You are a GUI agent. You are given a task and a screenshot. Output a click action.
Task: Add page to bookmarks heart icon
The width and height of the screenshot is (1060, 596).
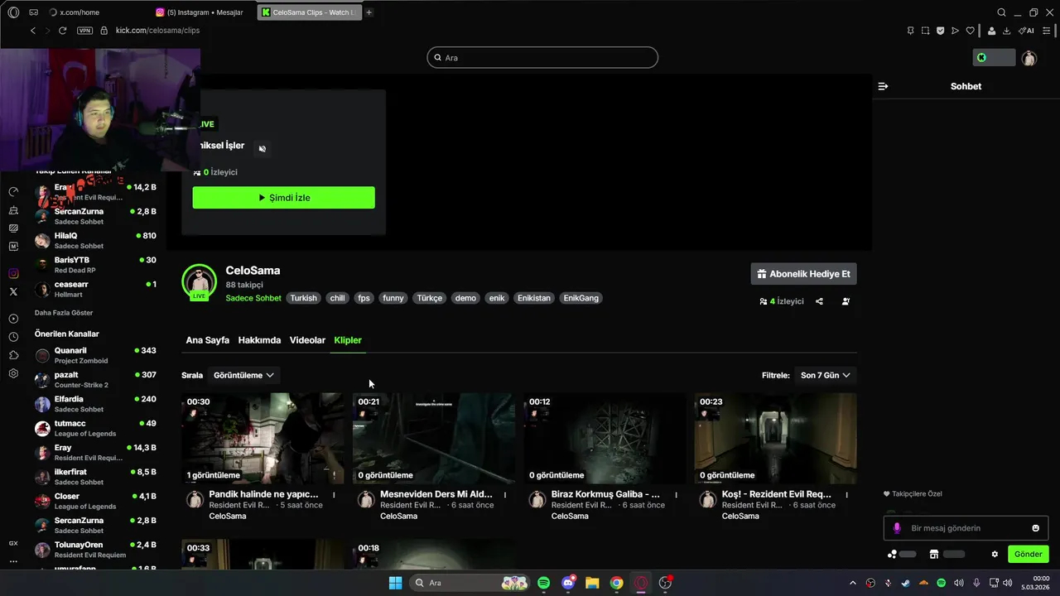point(971,31)
